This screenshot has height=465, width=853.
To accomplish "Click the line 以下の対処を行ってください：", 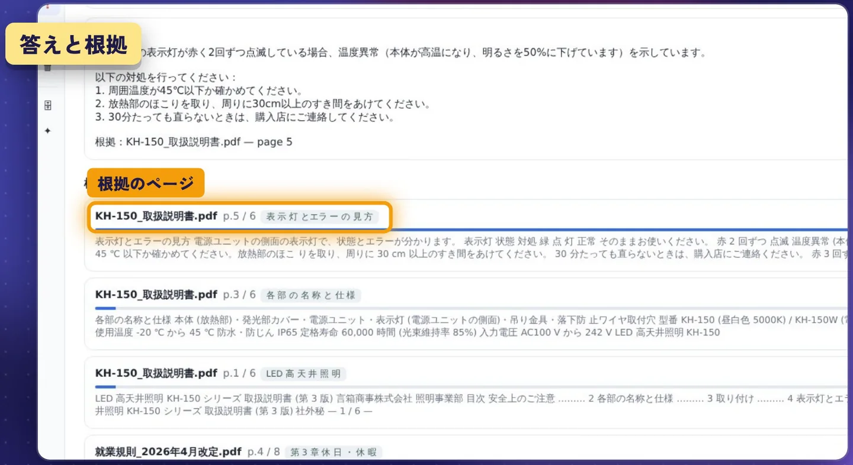I will click(x=166, y=77).
